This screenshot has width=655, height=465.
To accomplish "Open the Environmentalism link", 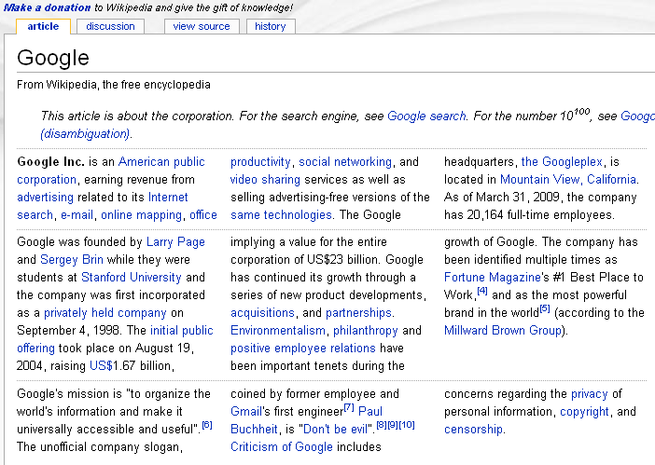I will [x=278, y=331].
